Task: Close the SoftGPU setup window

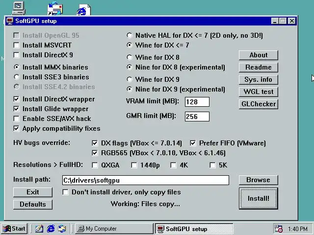Action: point(292,21)
